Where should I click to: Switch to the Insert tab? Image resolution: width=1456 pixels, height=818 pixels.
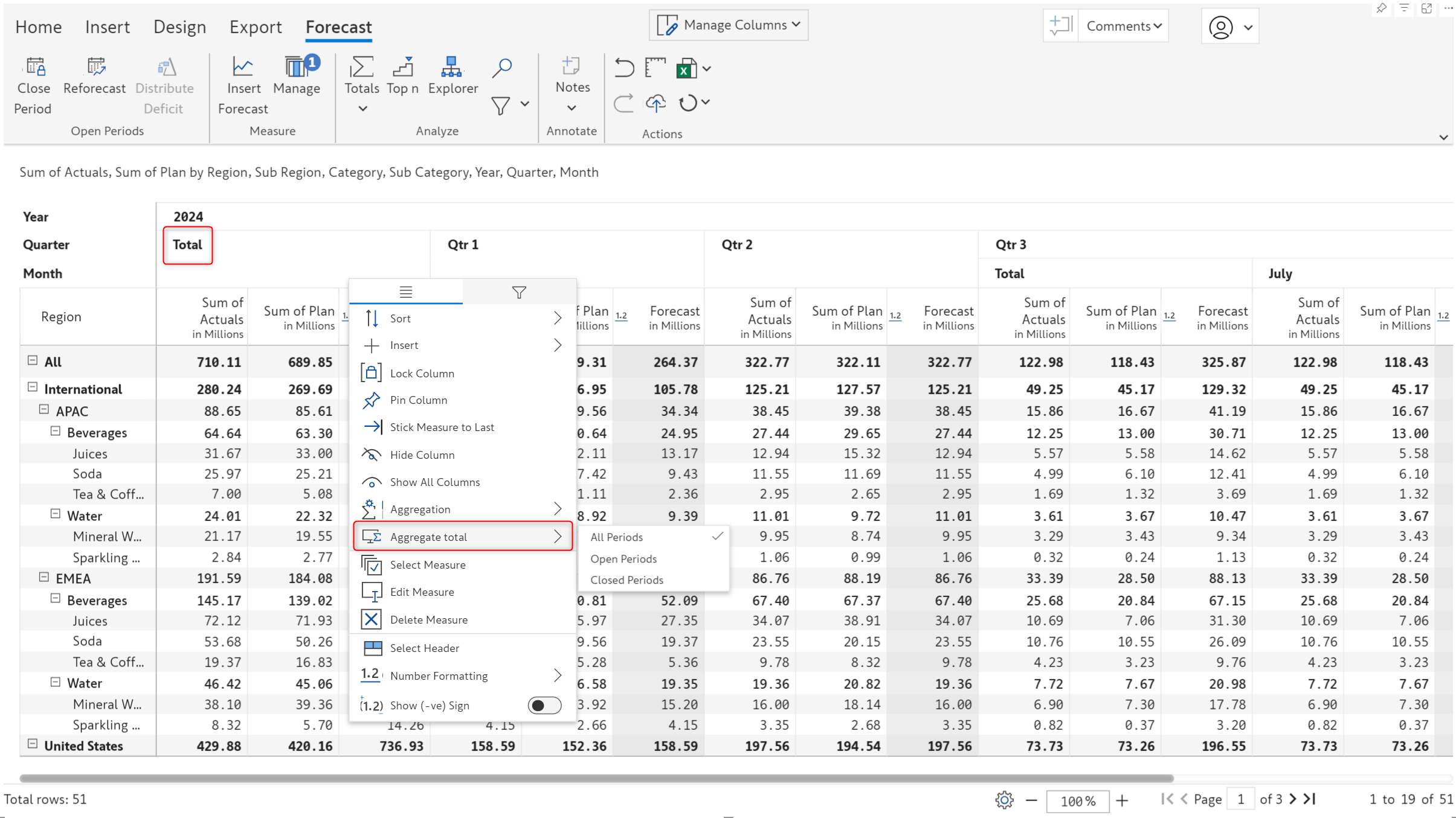coord(108,27)
